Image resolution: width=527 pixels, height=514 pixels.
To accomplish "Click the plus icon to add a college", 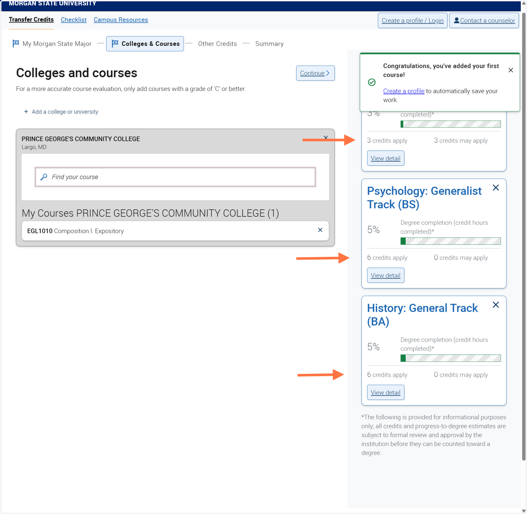I will pos(26,112).
